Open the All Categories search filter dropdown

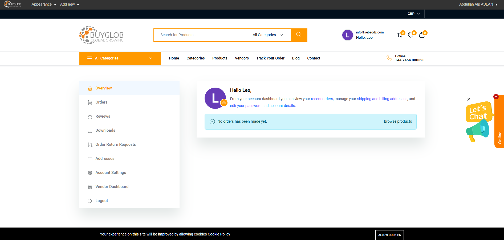point(268,35)
